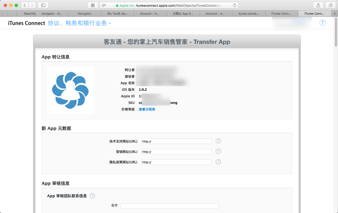The width and height of the screenshot is (338, 213).
Task: Open Reader view icon in address bar
Action: [104, 5]
